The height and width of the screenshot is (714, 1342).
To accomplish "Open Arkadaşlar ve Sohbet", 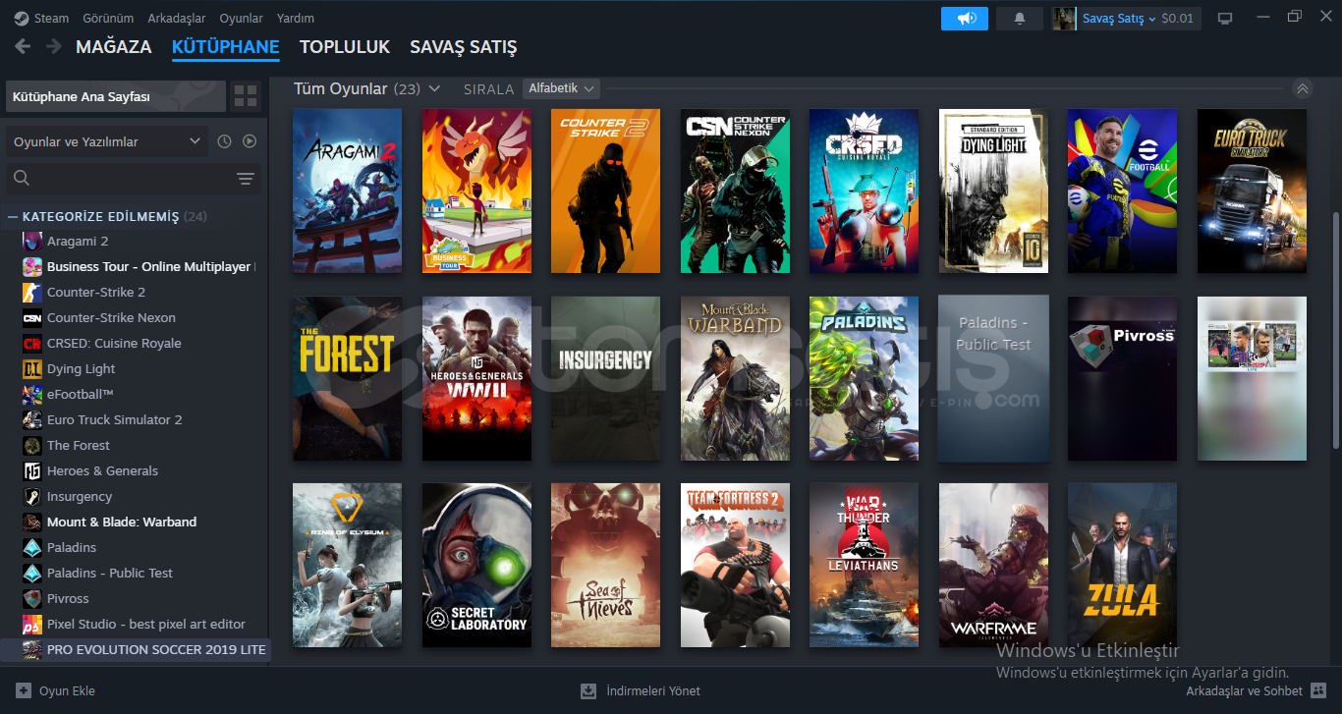I will [1257, 690].
